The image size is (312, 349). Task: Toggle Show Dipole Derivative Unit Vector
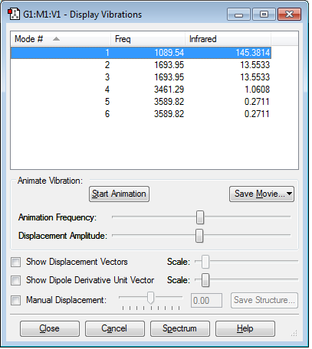coord(16,280)
